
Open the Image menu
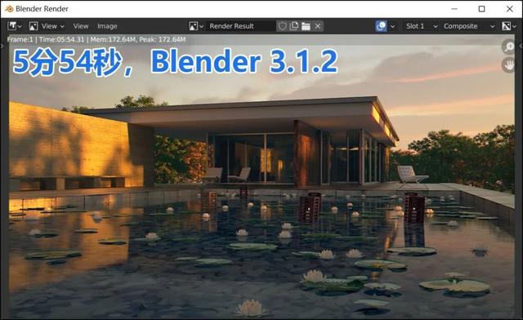tap(107, 26)
